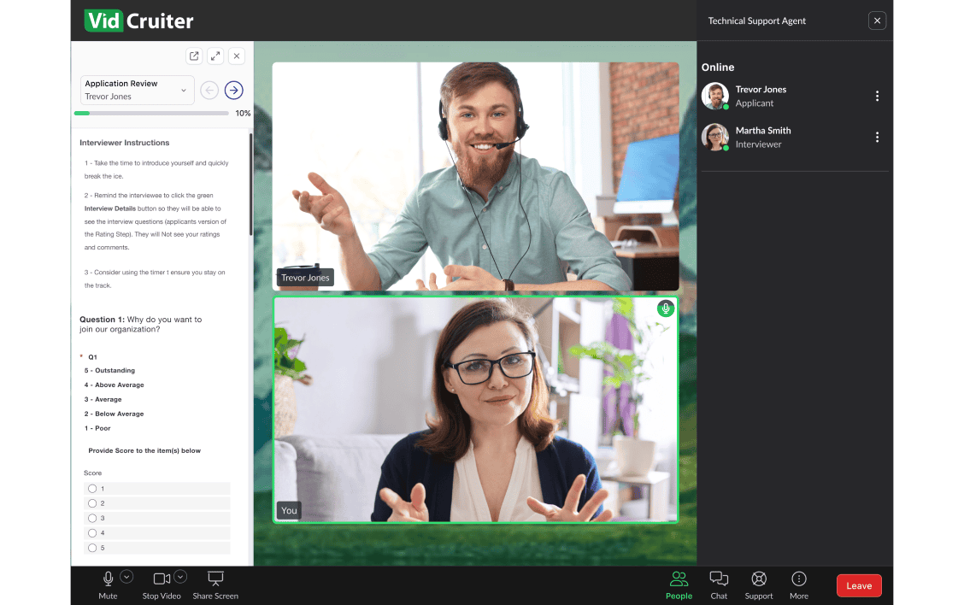Expand video options arrow next to Stop Video
This screenshot has width=964, height=605.
coord(180,576)
